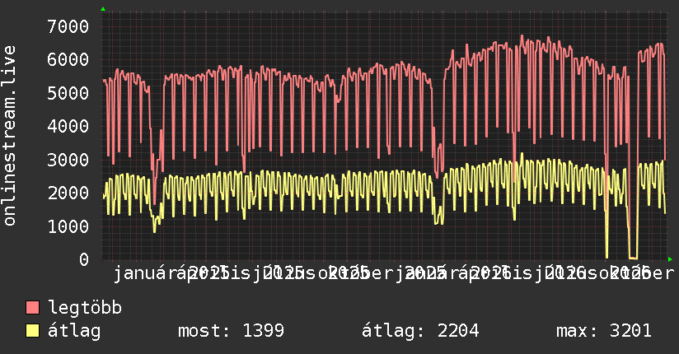Click the green arrow at x-axis end
The image size is (679, 354).
(x=670, y=259)
